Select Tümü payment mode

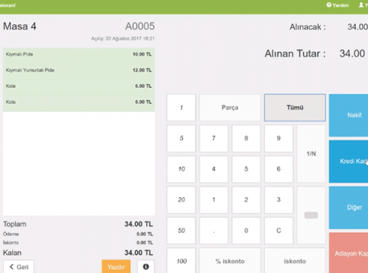point(294,108)
